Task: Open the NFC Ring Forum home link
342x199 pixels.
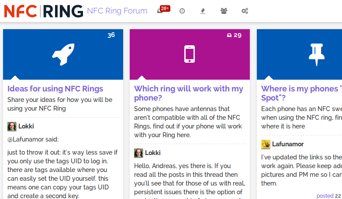Action: (117, 11)
